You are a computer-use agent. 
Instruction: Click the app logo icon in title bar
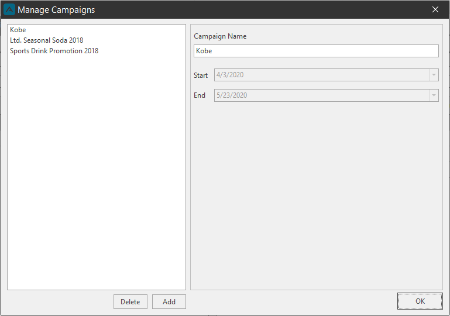point(9,9)
